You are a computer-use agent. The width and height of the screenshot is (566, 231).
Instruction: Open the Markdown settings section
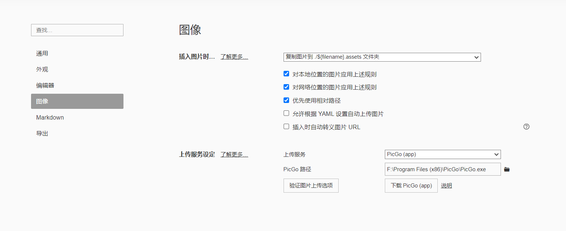[x=77, y=117]
